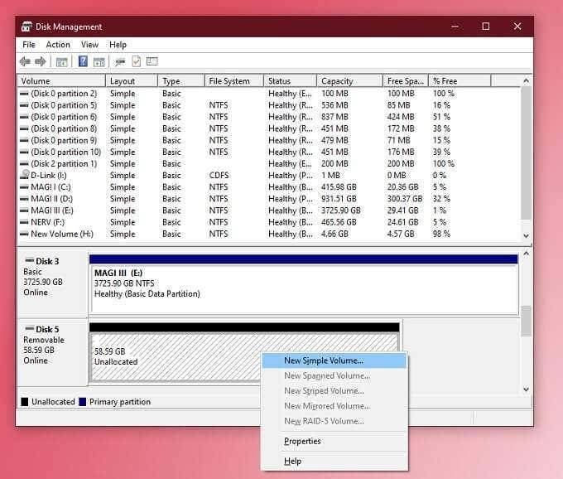This screenshot has height=479, width=563.
Task: Click Help in the context menu
Action: [x=334, y=461]
